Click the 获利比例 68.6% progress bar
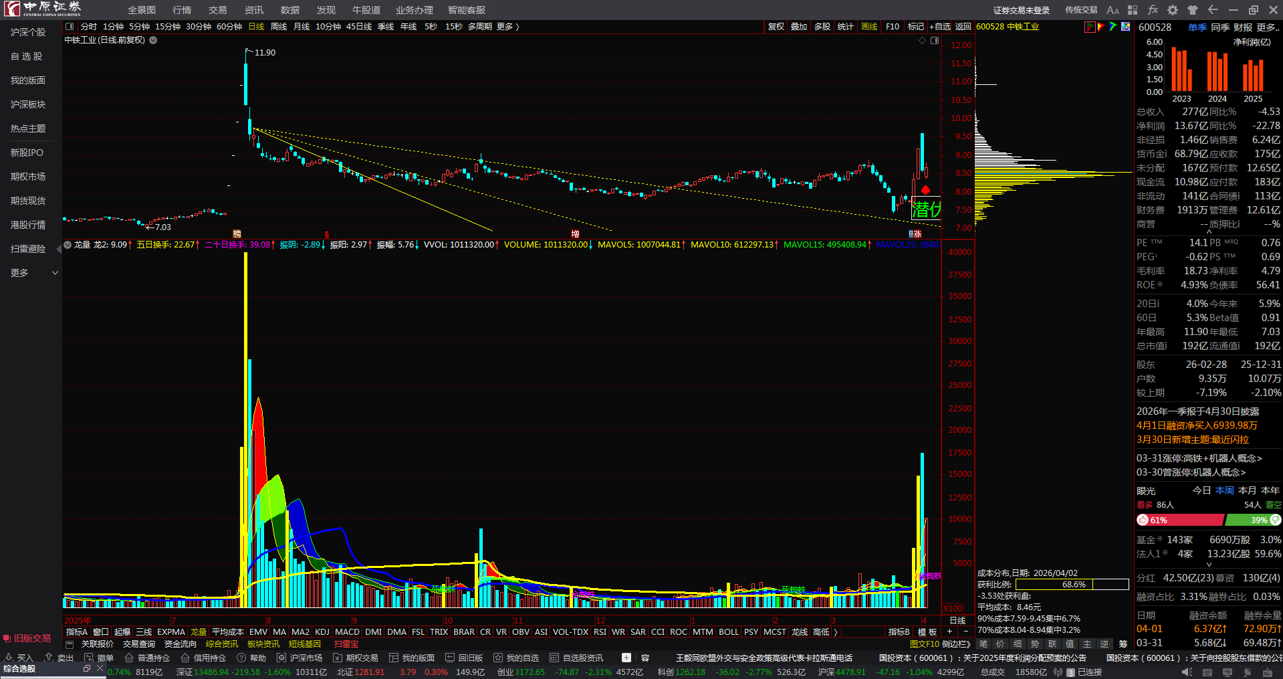The image size is (1283, 679). pyautogui.click(x=1072, y=585)
